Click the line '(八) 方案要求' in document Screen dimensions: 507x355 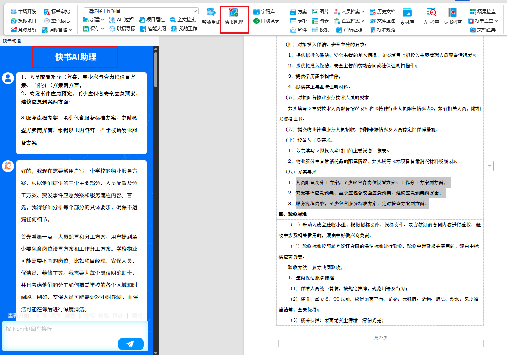[x=301, y=172]
